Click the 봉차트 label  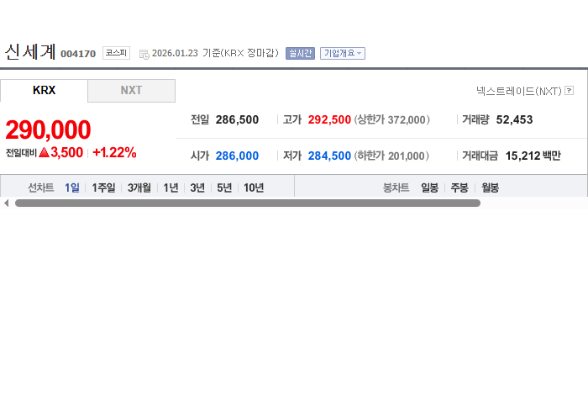(396, 188)
